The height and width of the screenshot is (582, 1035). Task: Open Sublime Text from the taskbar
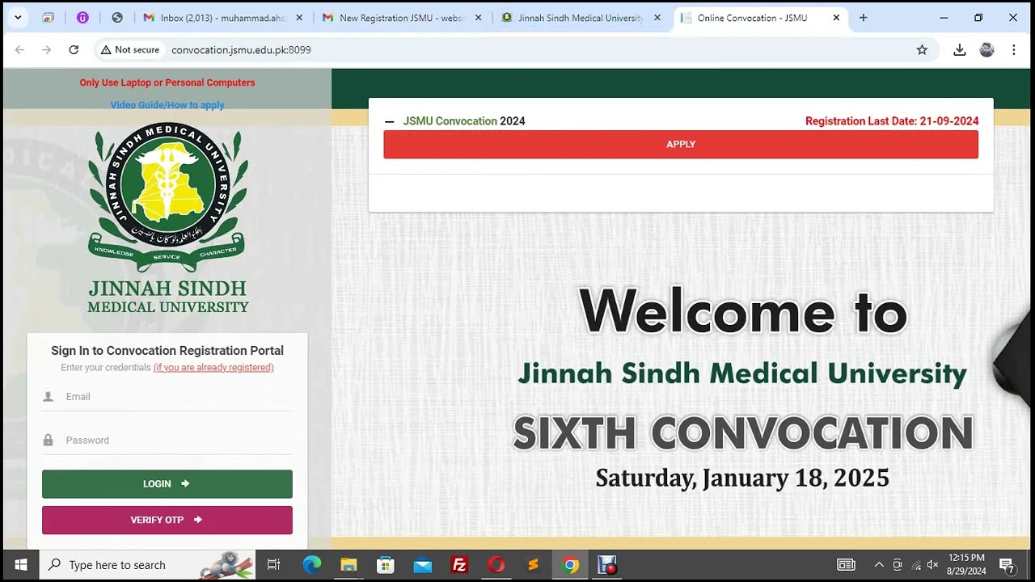coord(534,565)
